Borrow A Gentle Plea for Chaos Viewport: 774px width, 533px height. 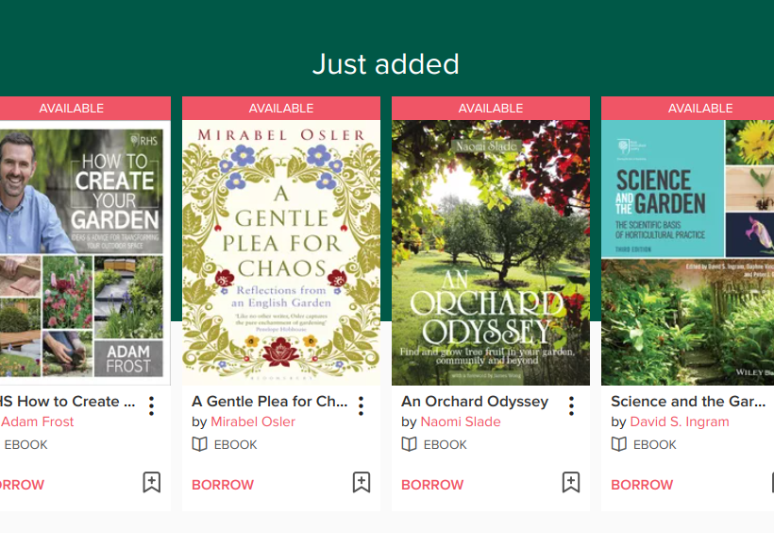[x=223, y=485]
